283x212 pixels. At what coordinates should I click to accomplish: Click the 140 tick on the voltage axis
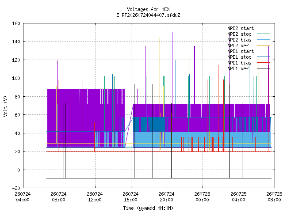pos(16,42)
